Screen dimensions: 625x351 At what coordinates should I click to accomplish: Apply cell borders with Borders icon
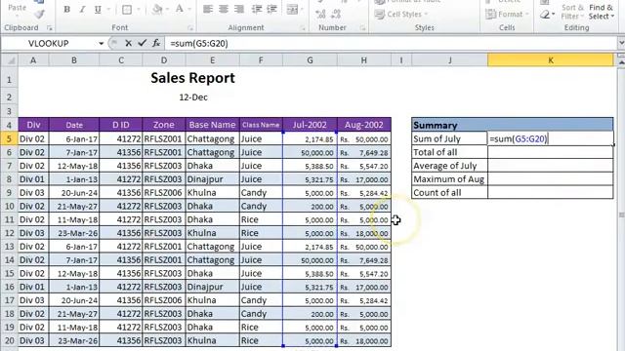coord(127,9)
